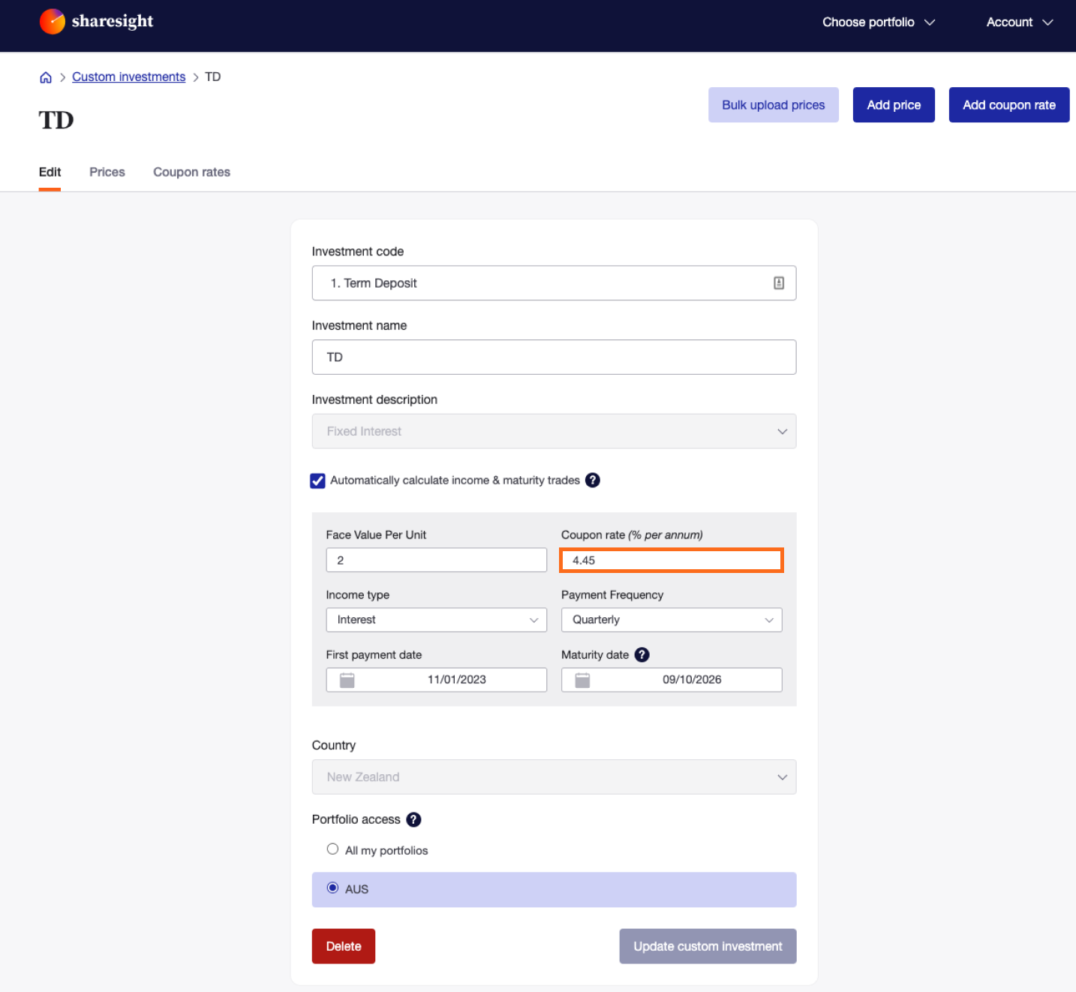Screen dimensions: 1076x992
Task: Select the AUS portfolio radio option
Action: tap(332, 888)
